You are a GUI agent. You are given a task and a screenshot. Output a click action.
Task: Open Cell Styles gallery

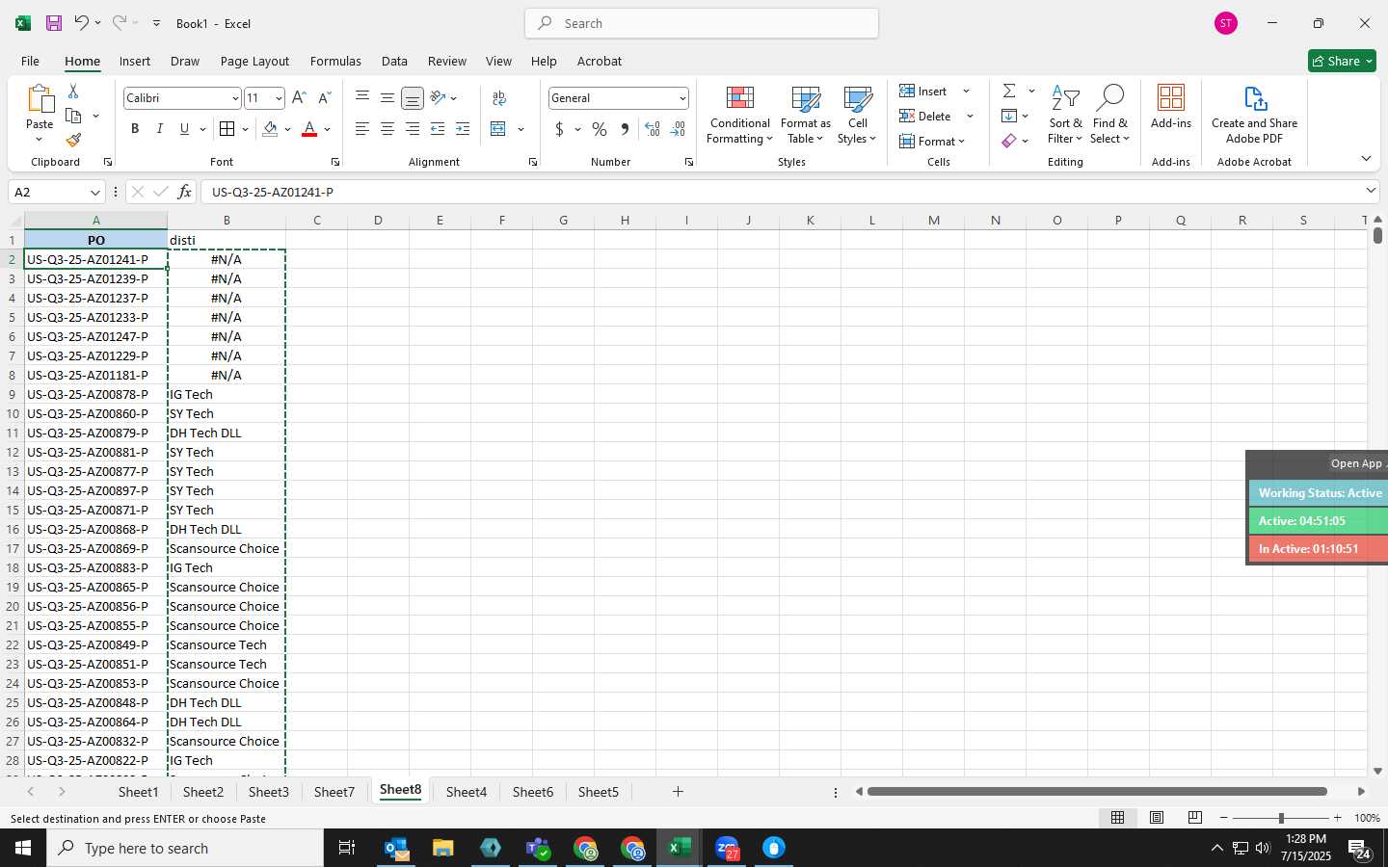pyautogui.click(x=858, y=115)
